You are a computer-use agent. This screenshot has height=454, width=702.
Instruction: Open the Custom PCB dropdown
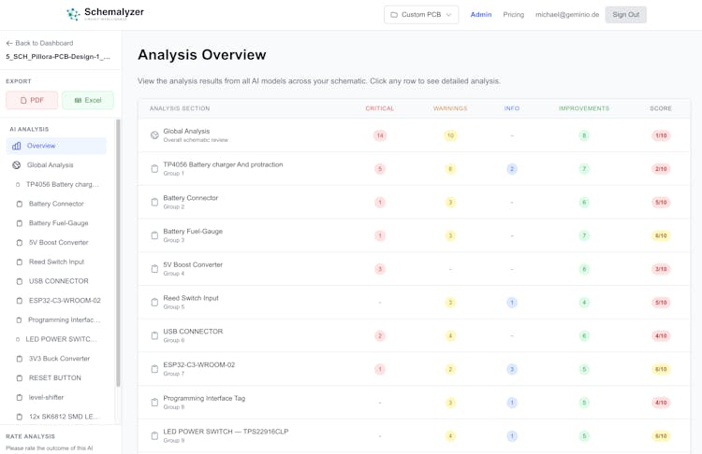click(x=421, y=15)
